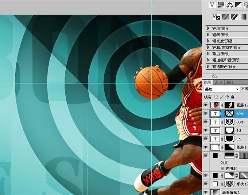Switch to the 路径 paths tab

[x=230, y=82]
